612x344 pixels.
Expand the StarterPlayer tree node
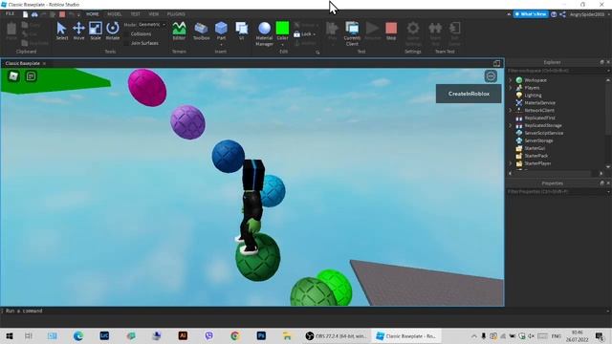coord(511,163)
